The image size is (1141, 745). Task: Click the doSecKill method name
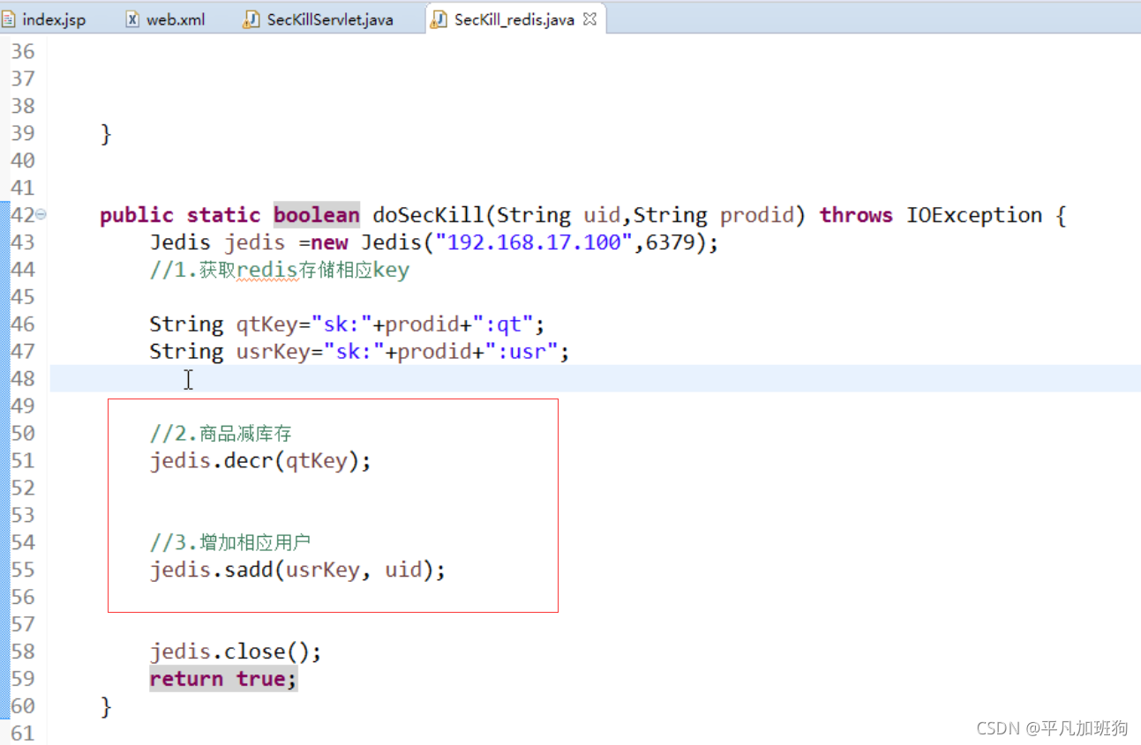click(x=427, y=215)
